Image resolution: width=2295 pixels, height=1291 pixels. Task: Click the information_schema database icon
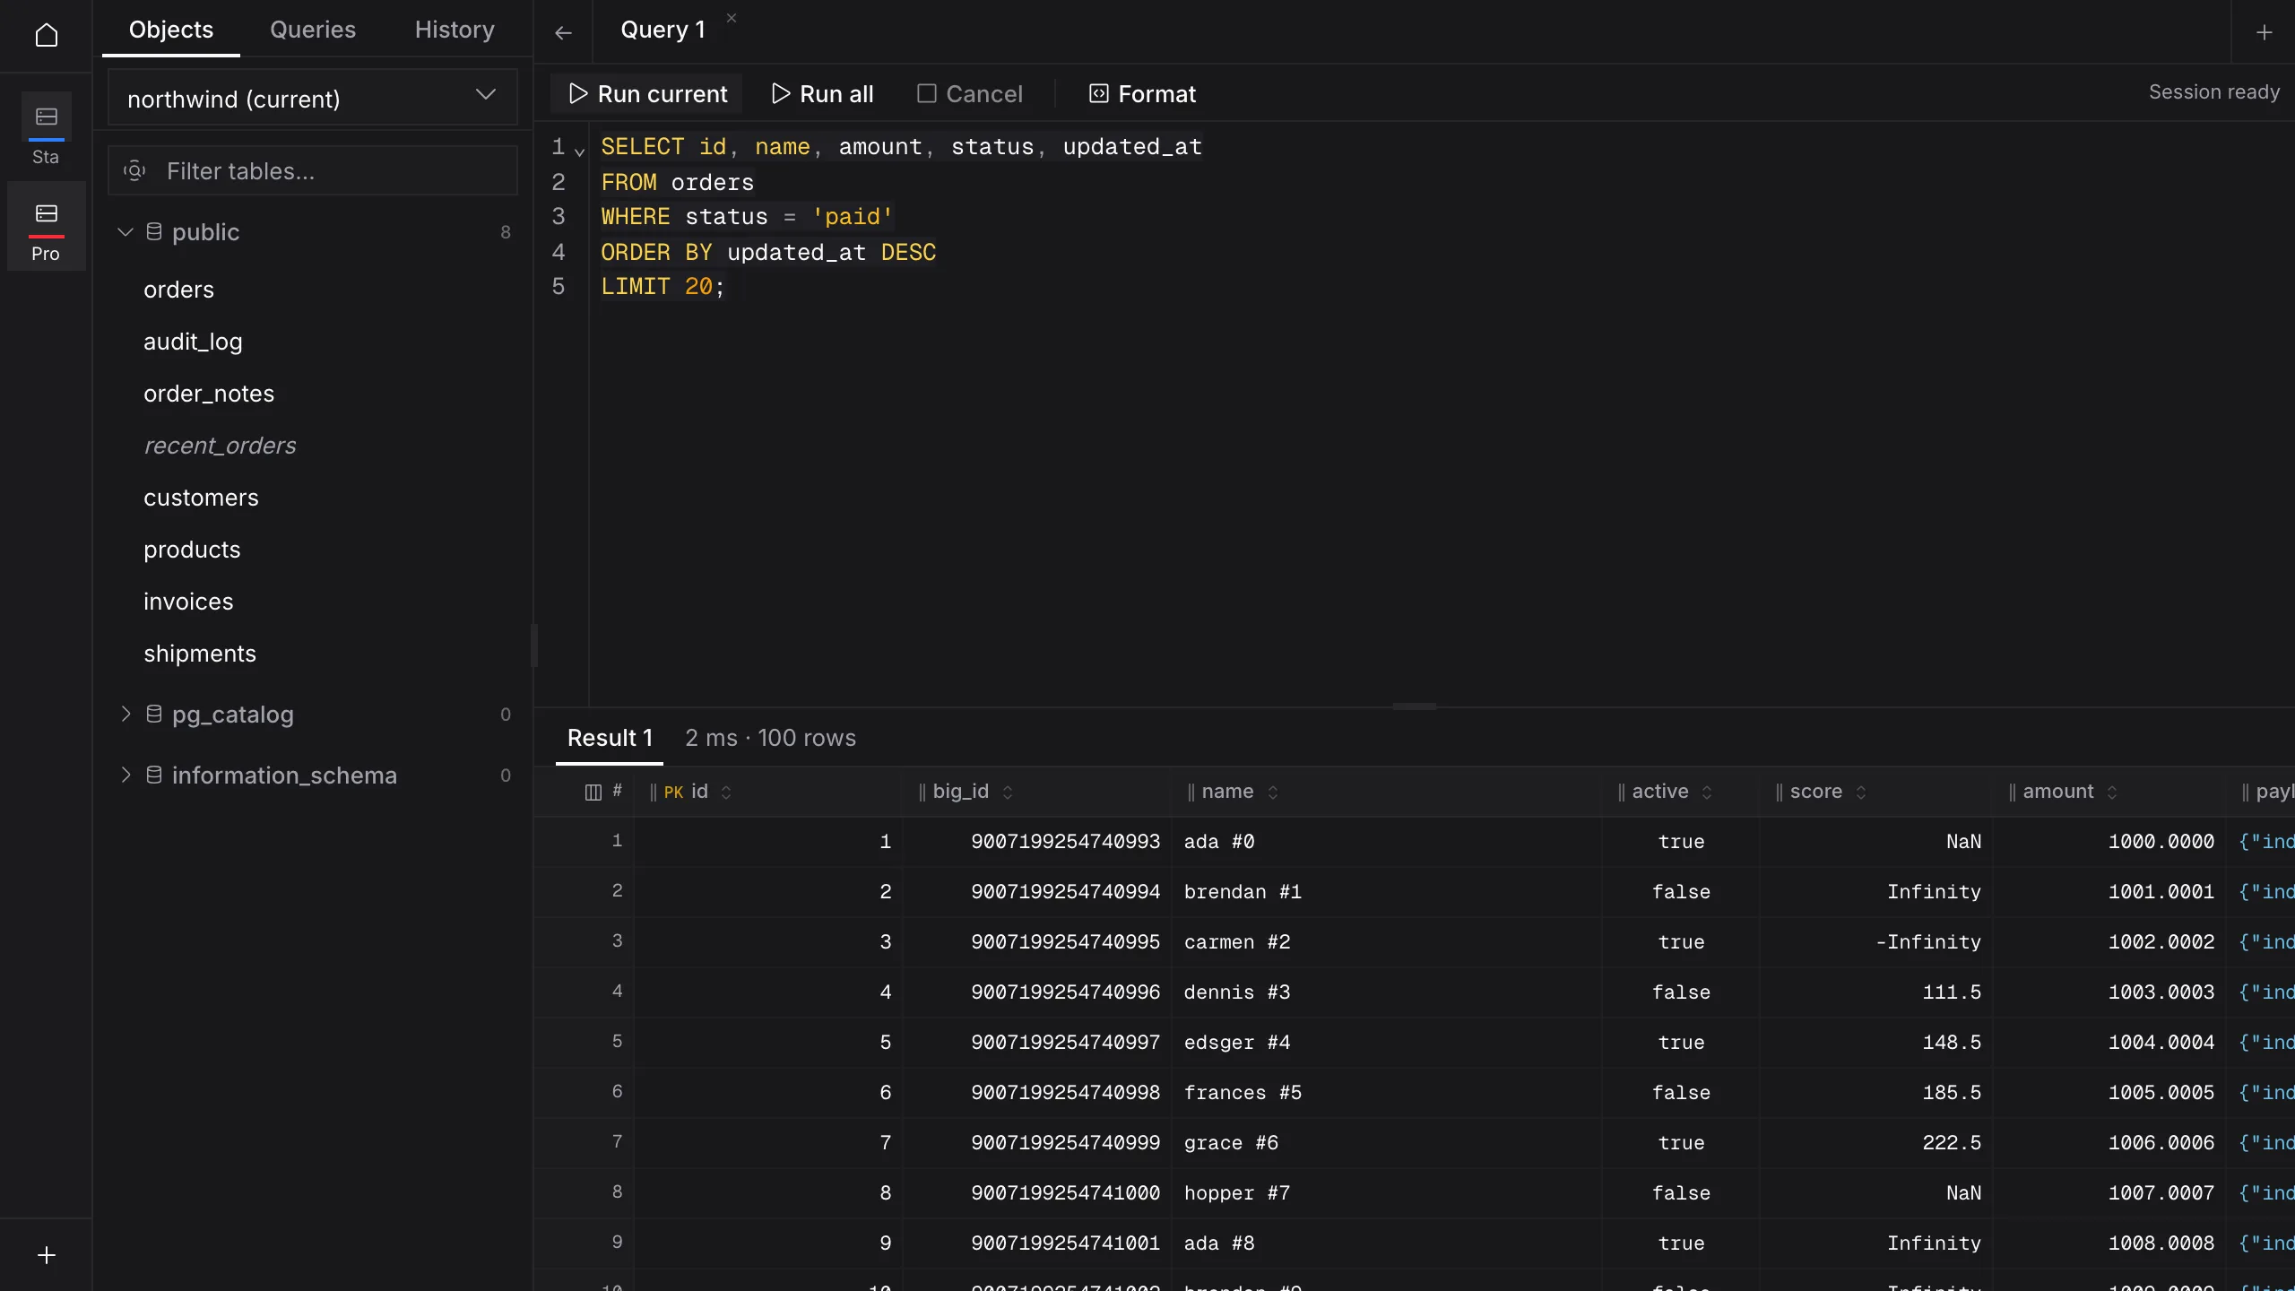tap(154, 775)
